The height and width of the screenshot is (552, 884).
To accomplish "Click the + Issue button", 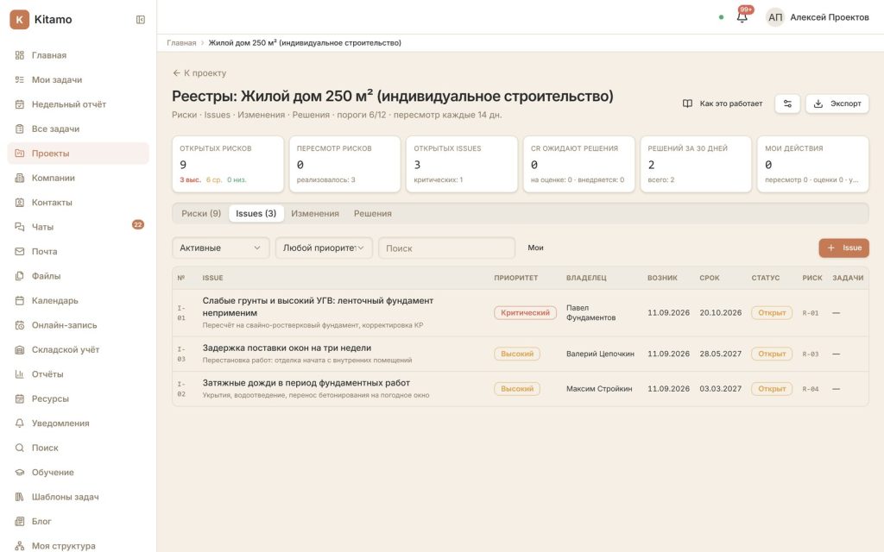I will 844,248.
